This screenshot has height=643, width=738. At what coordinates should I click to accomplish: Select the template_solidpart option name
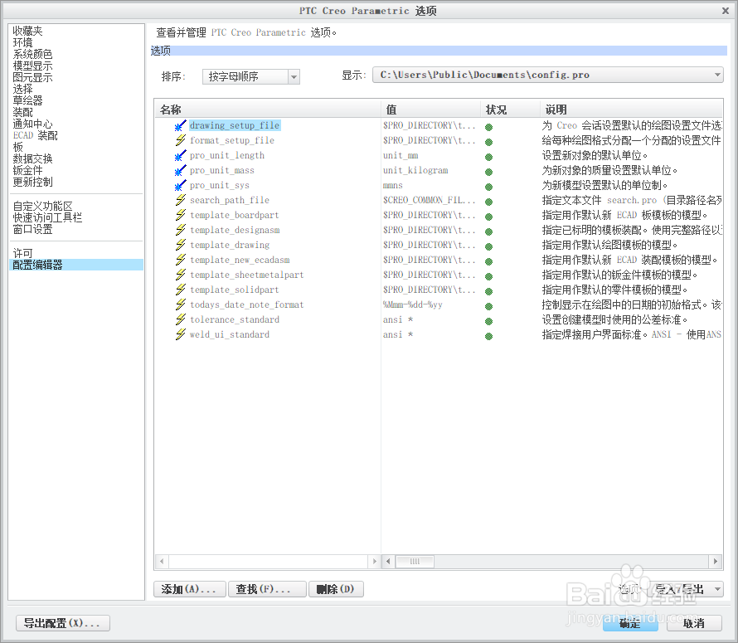coord(235,290)
